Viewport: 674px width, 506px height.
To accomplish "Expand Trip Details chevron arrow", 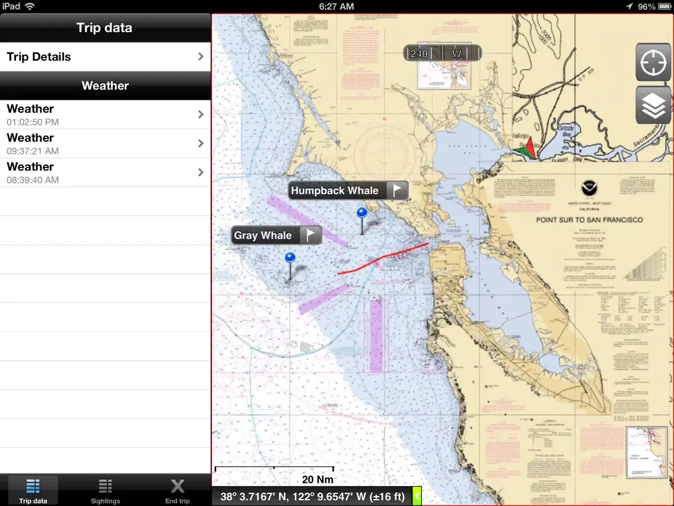I will (x=201, y=56).
